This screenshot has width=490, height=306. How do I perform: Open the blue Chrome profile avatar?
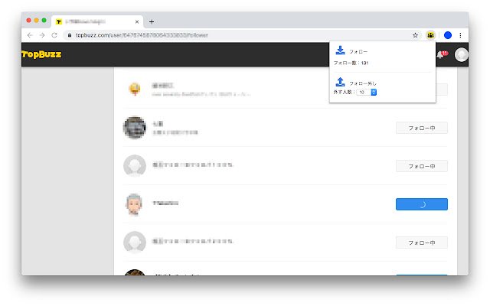(447, 35)
